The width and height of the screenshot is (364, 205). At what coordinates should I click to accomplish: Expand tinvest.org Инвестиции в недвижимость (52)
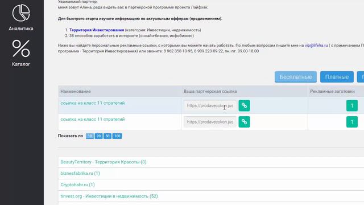pyautogui.click(x=109, y=196)
